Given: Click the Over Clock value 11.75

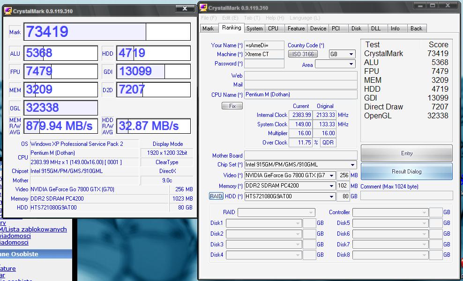Looking at the screenshot, I should tap(301, 143).
